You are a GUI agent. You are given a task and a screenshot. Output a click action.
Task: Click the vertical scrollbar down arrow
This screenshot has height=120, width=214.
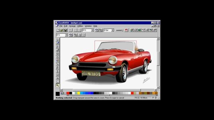coord(158,87)
